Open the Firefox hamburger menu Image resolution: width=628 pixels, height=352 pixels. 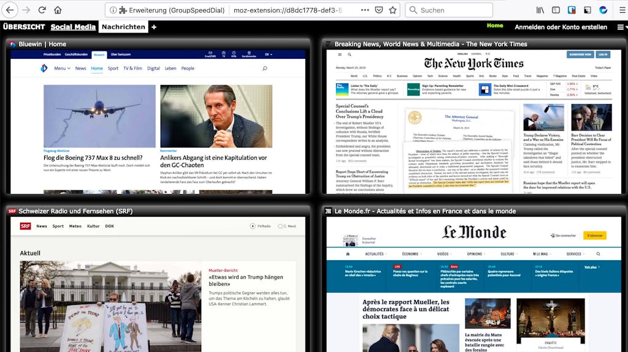(622, 10)
